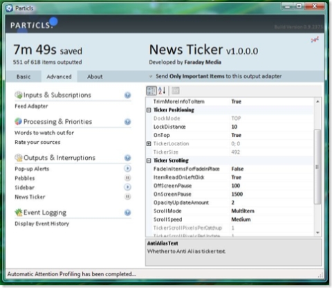Open the Sidebar output
Screen dimensions: 332x288
[x=25, y=188]
